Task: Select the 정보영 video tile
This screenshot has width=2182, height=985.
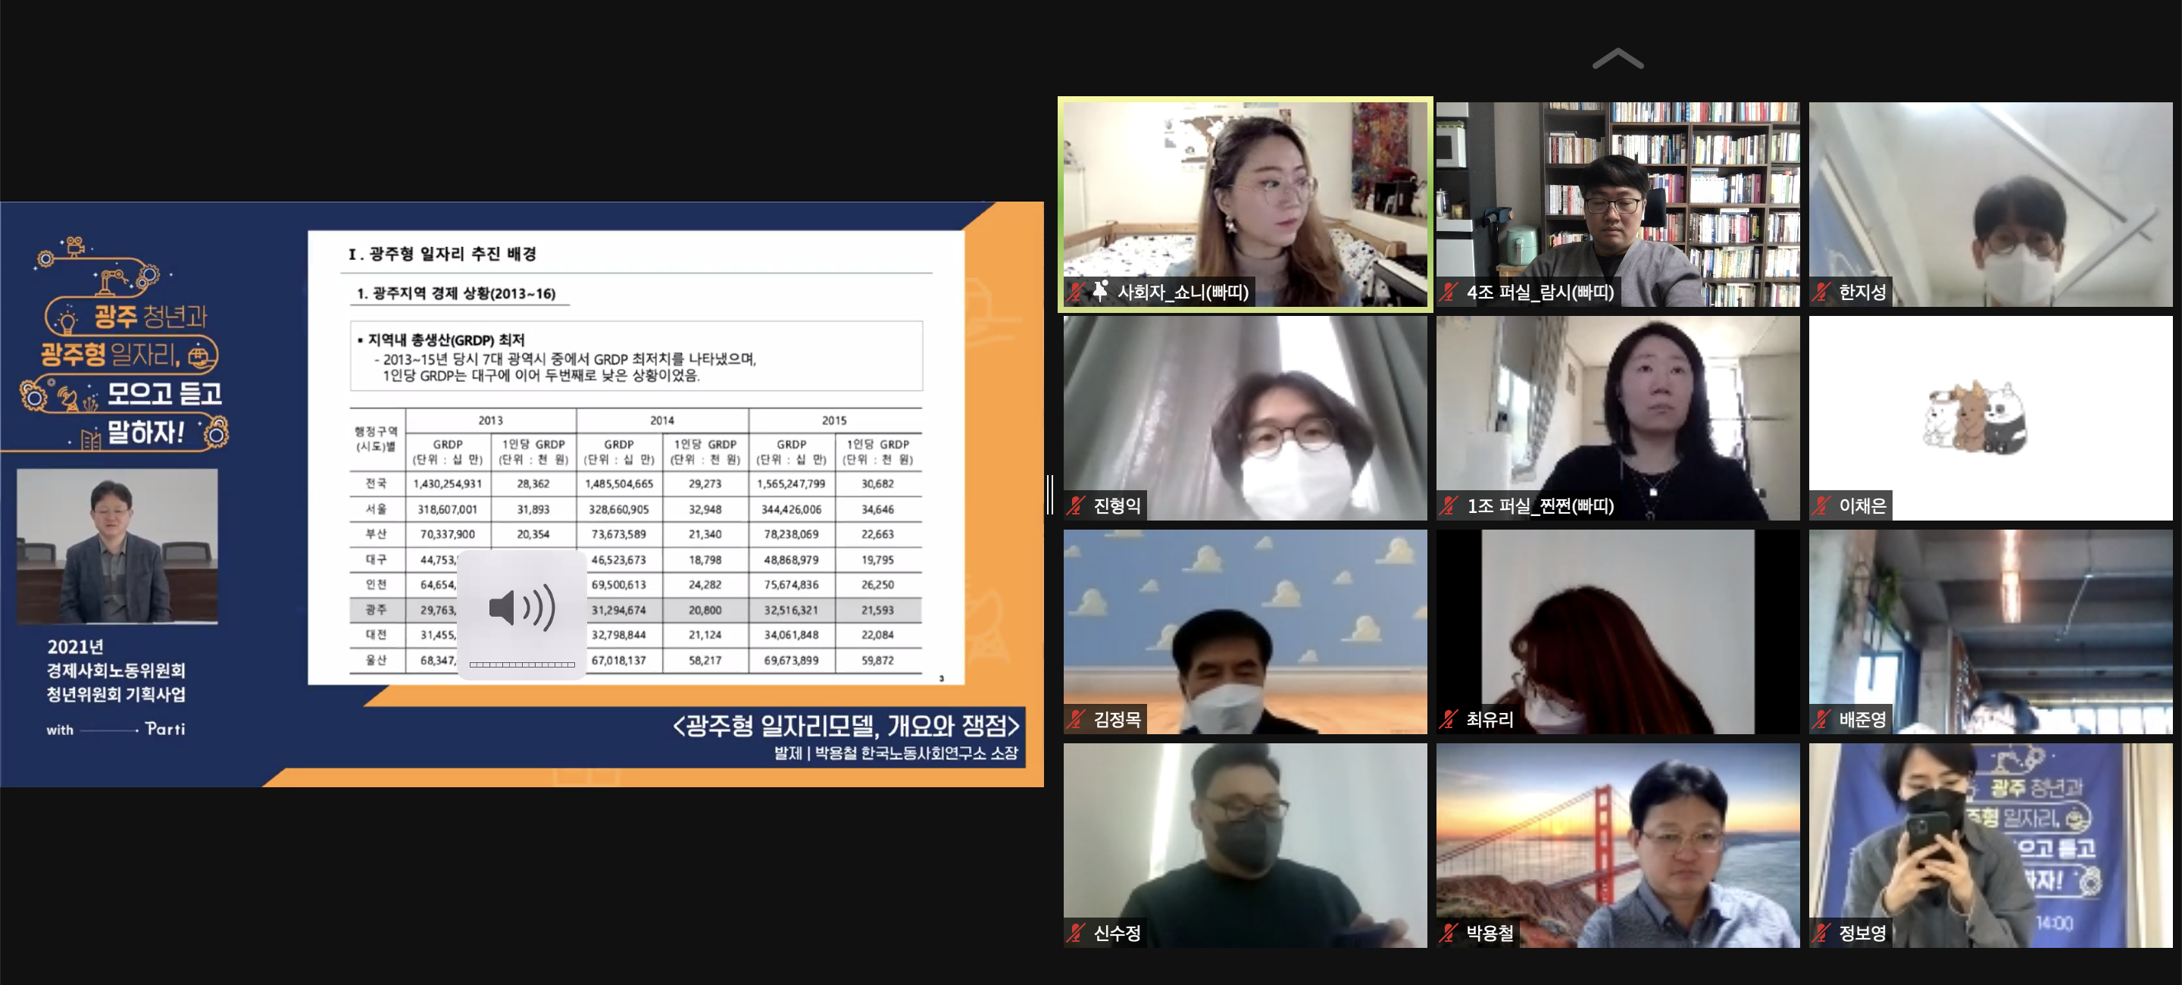Action: [x=1990, y=846]
